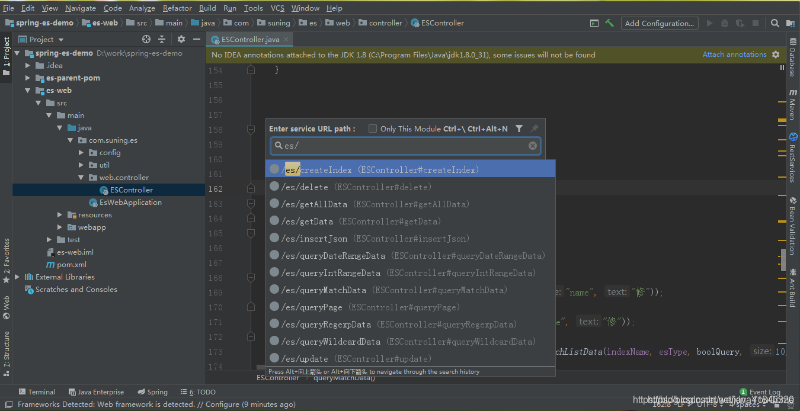Click the Search Everywhere magnifier icon

click(775, 23)
